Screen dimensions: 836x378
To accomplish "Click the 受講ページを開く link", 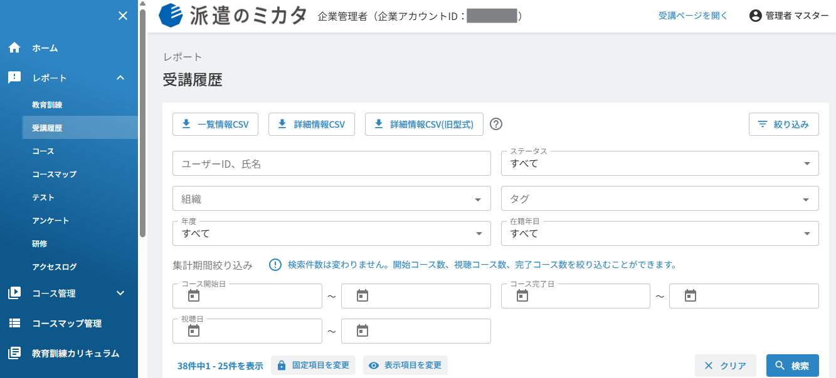I will (693, 16).
